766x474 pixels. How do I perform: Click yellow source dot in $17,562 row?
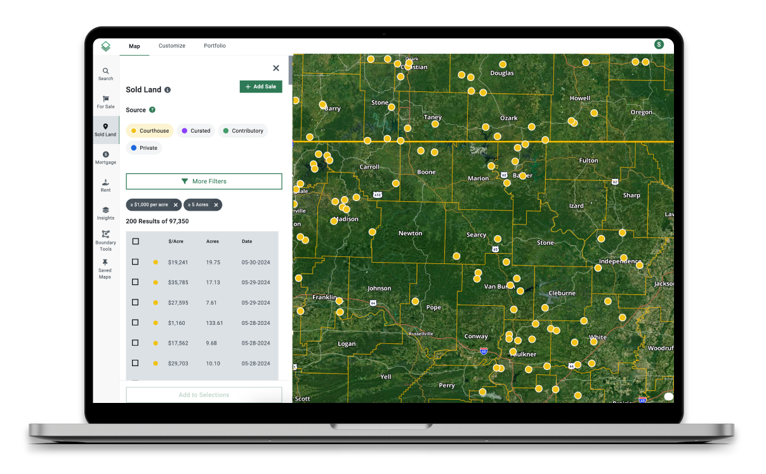(155, 343)
